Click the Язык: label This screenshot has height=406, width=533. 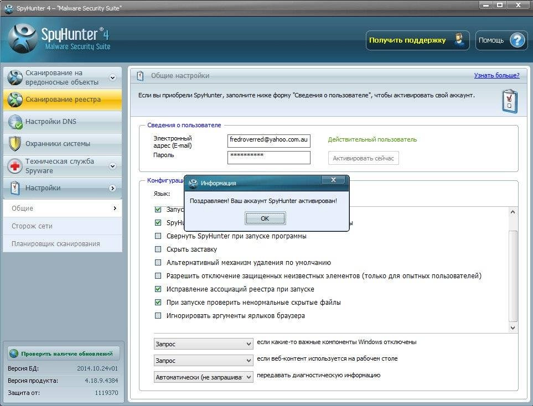point(162,194)
